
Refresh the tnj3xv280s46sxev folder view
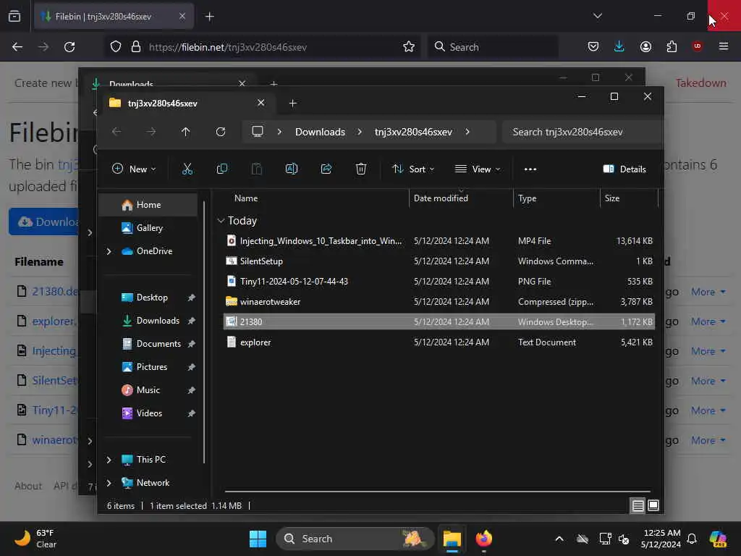pos(220,132)
